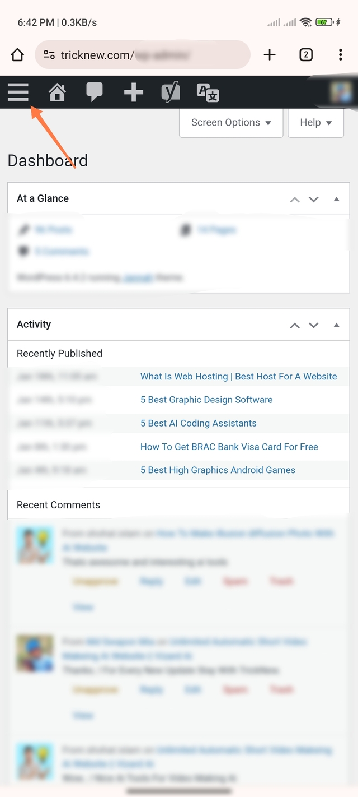Expand the Help dropdown
This screenshot has height=797, width=358.
(315, 123)
